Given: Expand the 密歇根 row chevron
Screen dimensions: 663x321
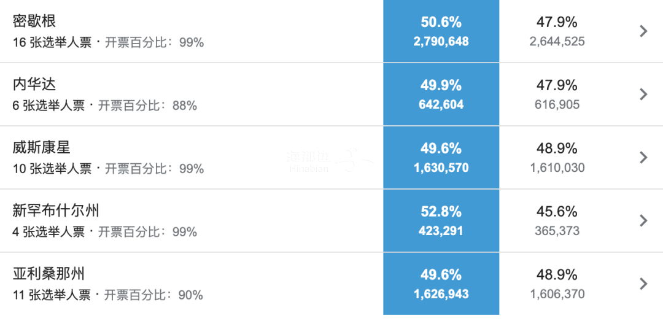Looking at the screenshot, I should (643, 31).
